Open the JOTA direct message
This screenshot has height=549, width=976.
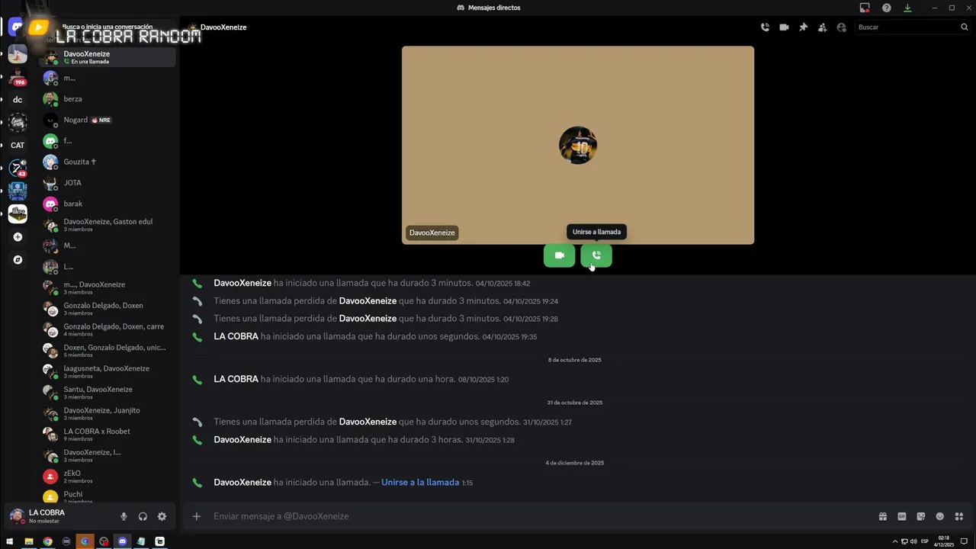click(x=108, y=183)
